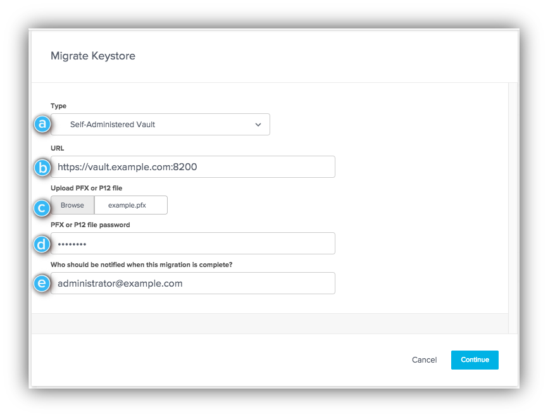The image size is (548, 417).
Task: Click the vertical scrollbar of the dialog
Action: (513, 208)
